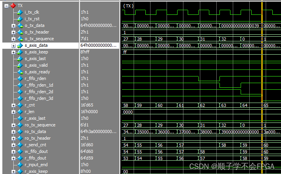Select the i_tx_clk signal name
Viewport: 281px width, 174px height.
[x=32, y=12]
